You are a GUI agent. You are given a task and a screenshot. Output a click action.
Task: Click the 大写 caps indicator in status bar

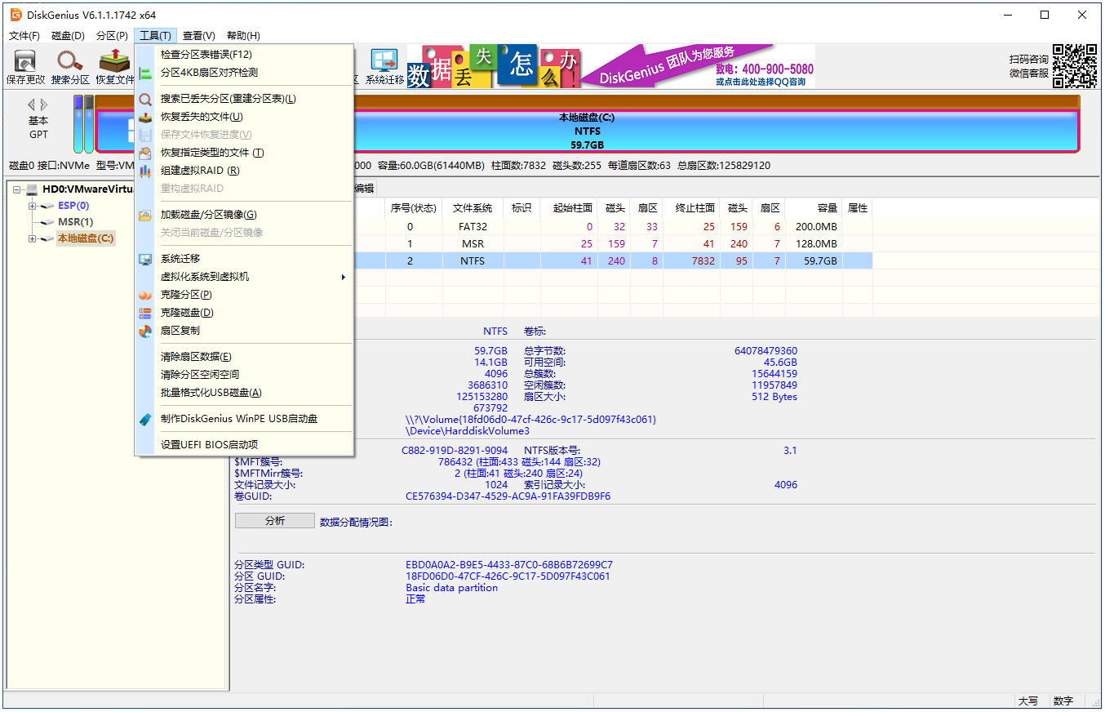click(1029, 701)
